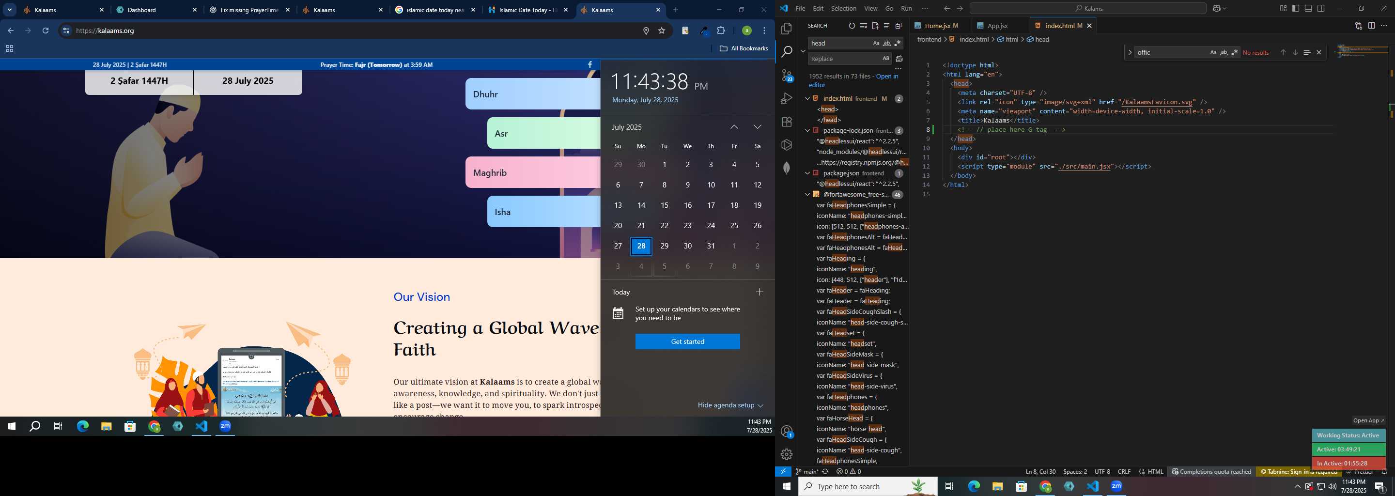Toggle the secondary side bar visibility
Viewport: 1395px width, 496px height.
(1321, 9)
